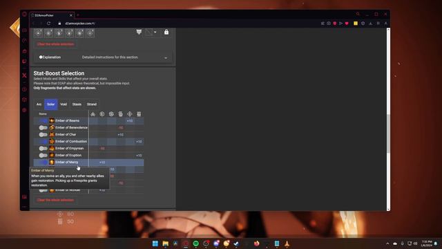Screen dimensions: 442x249
Task: Click the 'Name' column header
Action: click(x=43, y=113)
